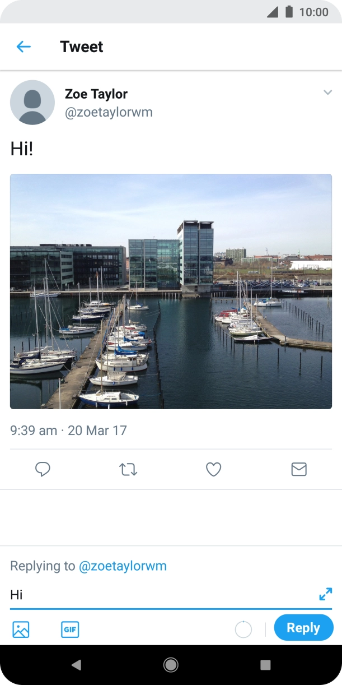The image size is (342, 685).
Task: Open the marina harbor photo
Action: click(171, 291)
